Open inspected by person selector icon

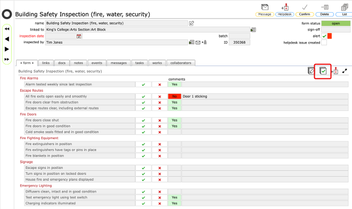192,42
